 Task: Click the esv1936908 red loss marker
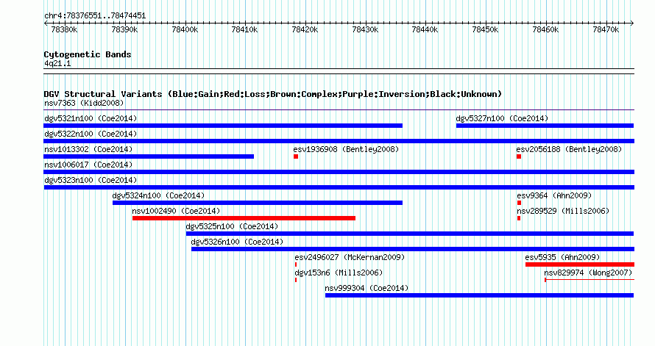[296, 156]
